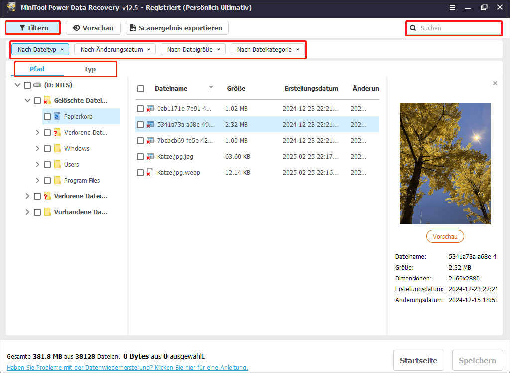510x373 pixels.
Task: Sort by Größe column header
Action: pyautogui.click(x=236, y=89)
